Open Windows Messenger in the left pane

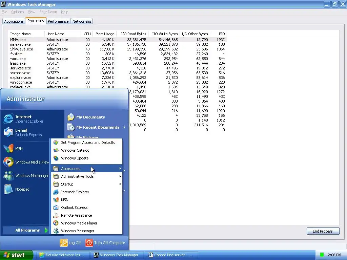pos(26,176)
